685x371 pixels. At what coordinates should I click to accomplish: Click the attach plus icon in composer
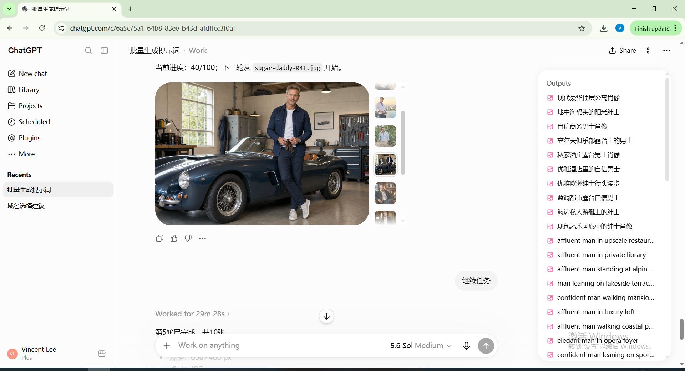(167, 346)
